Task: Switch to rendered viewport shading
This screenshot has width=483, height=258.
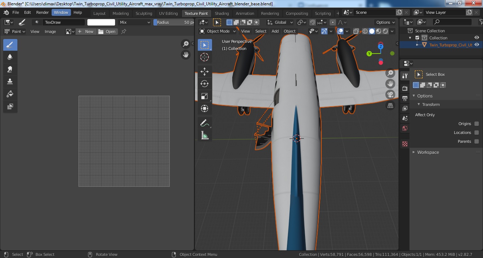Action: tap(385, 31)
